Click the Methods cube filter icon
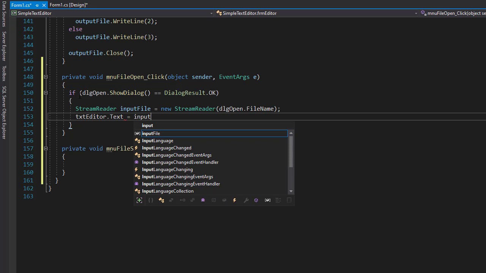 tap(256, 200)
